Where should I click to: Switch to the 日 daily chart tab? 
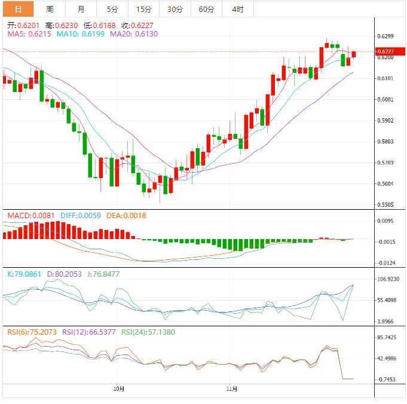pyautogui.click(x=18, y=9)
